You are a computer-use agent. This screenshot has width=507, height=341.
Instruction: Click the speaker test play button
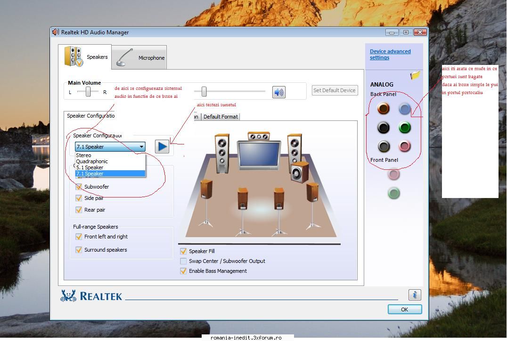coord(162,147)
